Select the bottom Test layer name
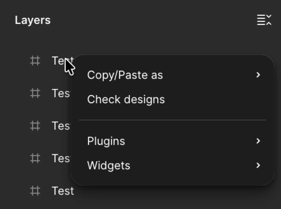 63,191
